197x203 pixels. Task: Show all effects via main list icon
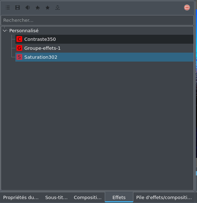(x=8, y=8)
